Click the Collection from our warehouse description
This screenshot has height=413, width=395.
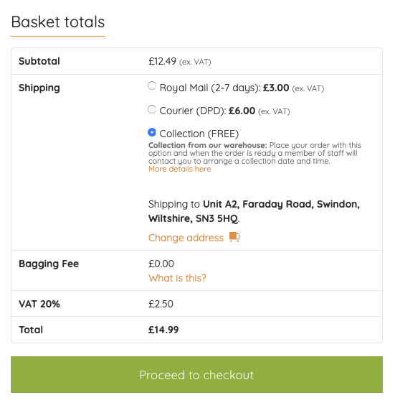point(254,153)
